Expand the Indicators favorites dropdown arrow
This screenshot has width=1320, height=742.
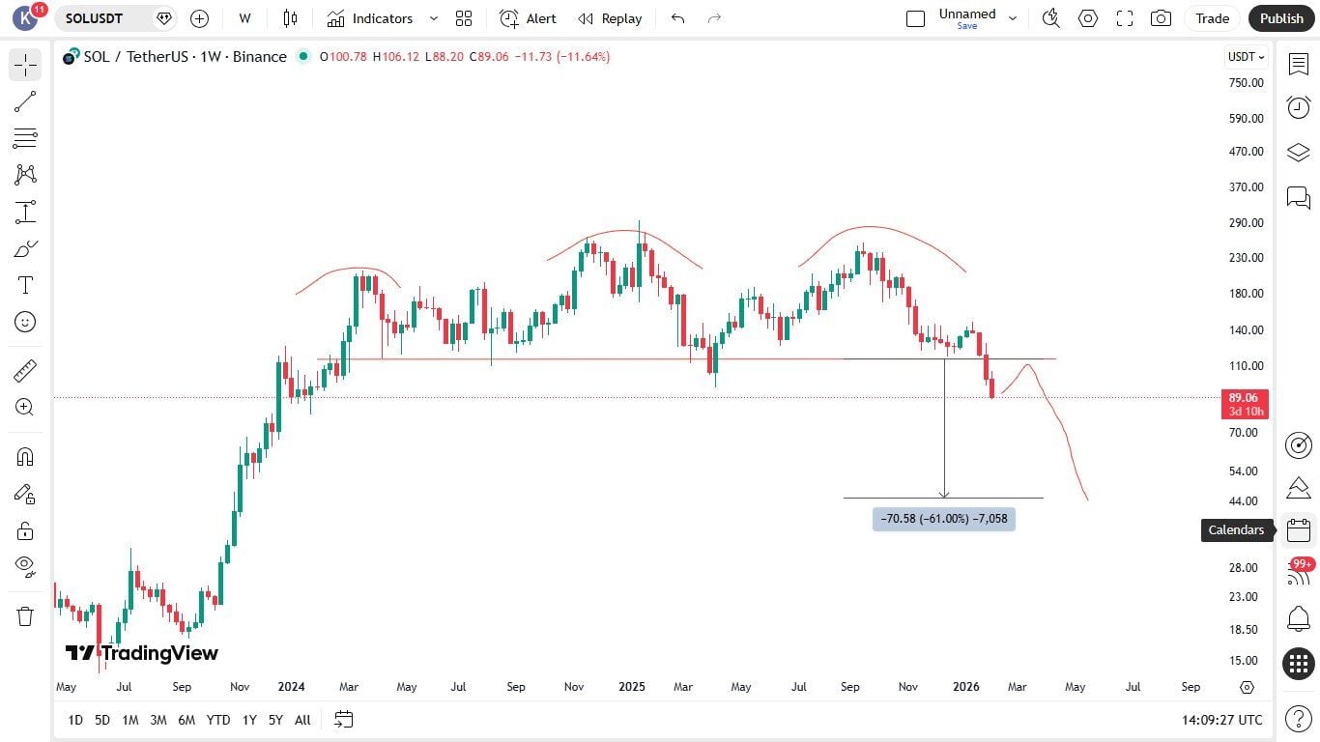click(434, 18)
